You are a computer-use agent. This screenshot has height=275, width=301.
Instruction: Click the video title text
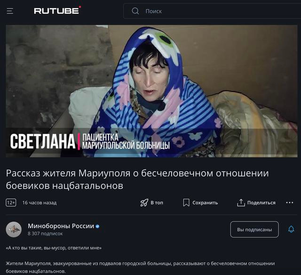(x=137, y=179)
